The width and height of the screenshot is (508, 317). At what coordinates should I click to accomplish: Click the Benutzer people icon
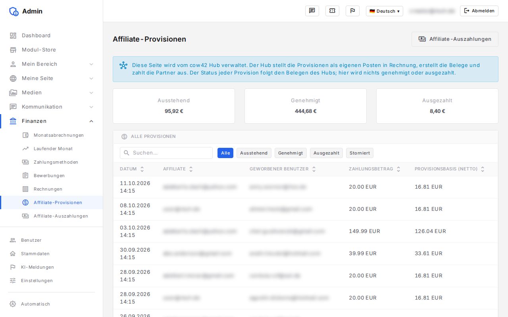click(x=13, y=240)
